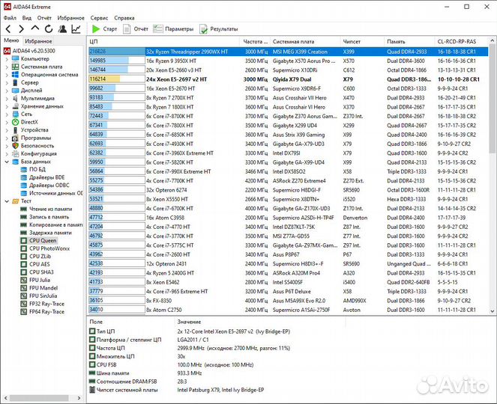This screenshot has width=497, height=404.
Task: Collapse the Тест tree node
Action: 7,201
